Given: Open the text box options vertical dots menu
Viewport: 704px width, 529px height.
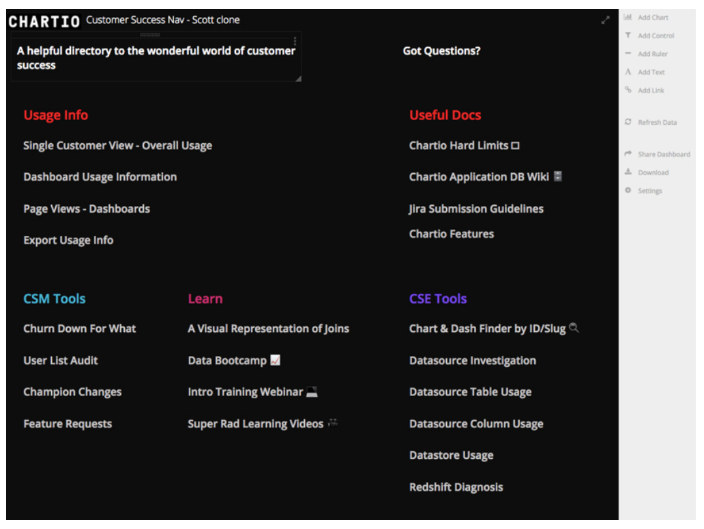Looking at the screenshot, I should pos(295,42).
